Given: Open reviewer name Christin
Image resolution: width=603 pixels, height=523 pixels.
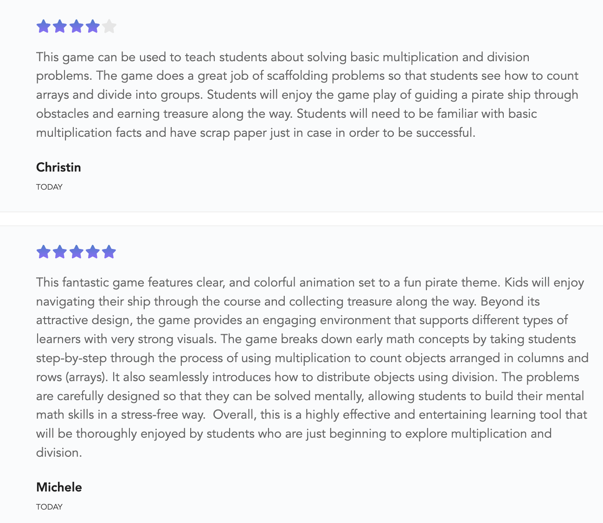Looking at the screenshot, I should point(58,167).
